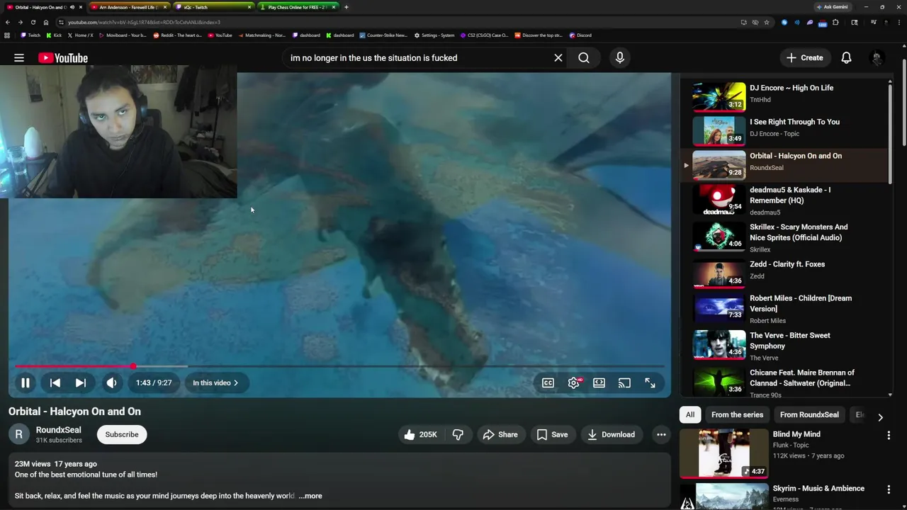Image resolution: width=907 pixels, height=510 pixels.
Task: Skip to next video
Action: (81, 382)
